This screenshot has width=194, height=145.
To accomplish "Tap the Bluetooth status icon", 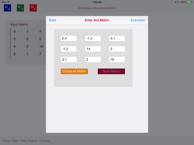I will pyautogui.click(x=178, y=2).
